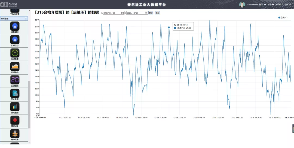
Task: Open the 历史数据 history data icon
Action: (15, 93)
